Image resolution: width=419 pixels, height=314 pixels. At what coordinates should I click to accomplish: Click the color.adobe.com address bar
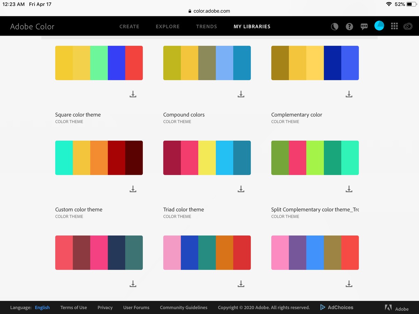pyautogui.click(x=209, y=11)
